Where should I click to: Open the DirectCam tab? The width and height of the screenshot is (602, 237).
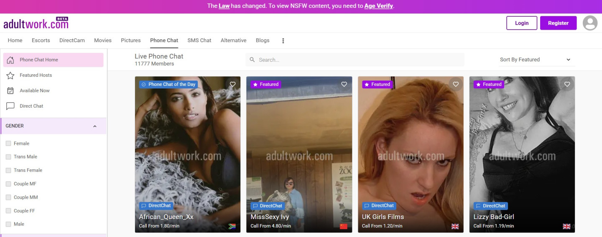[x=72, y=40]
